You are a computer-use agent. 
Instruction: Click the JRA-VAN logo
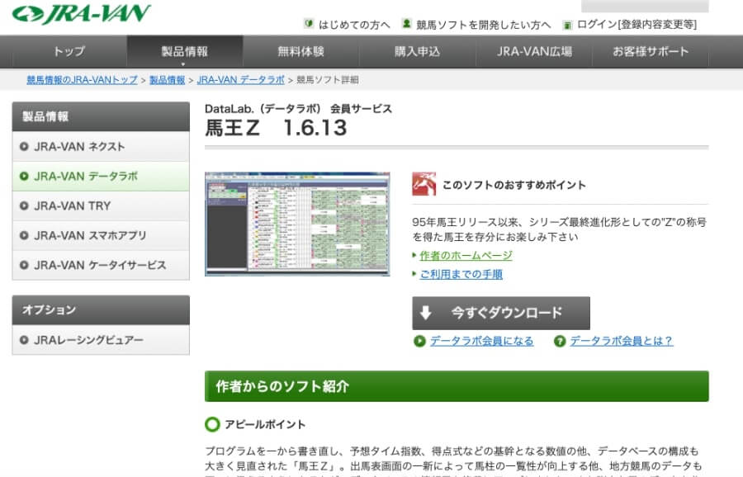[x=82, y=13]
